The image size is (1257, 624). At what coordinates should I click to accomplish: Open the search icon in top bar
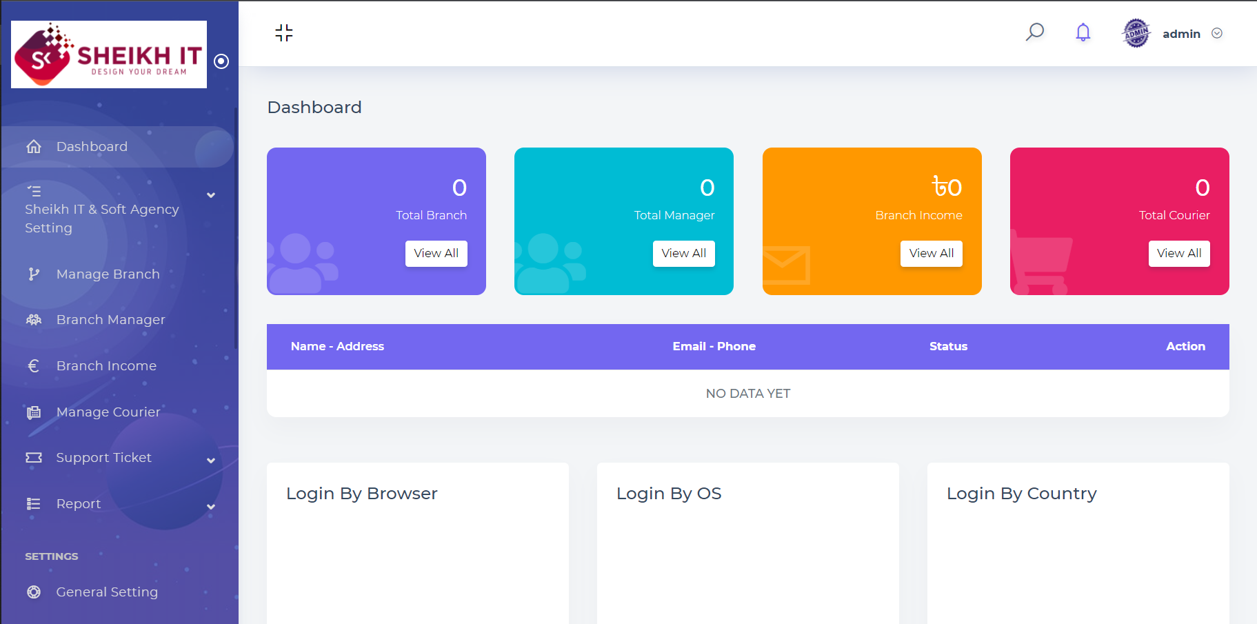[x=1034, y=32]
